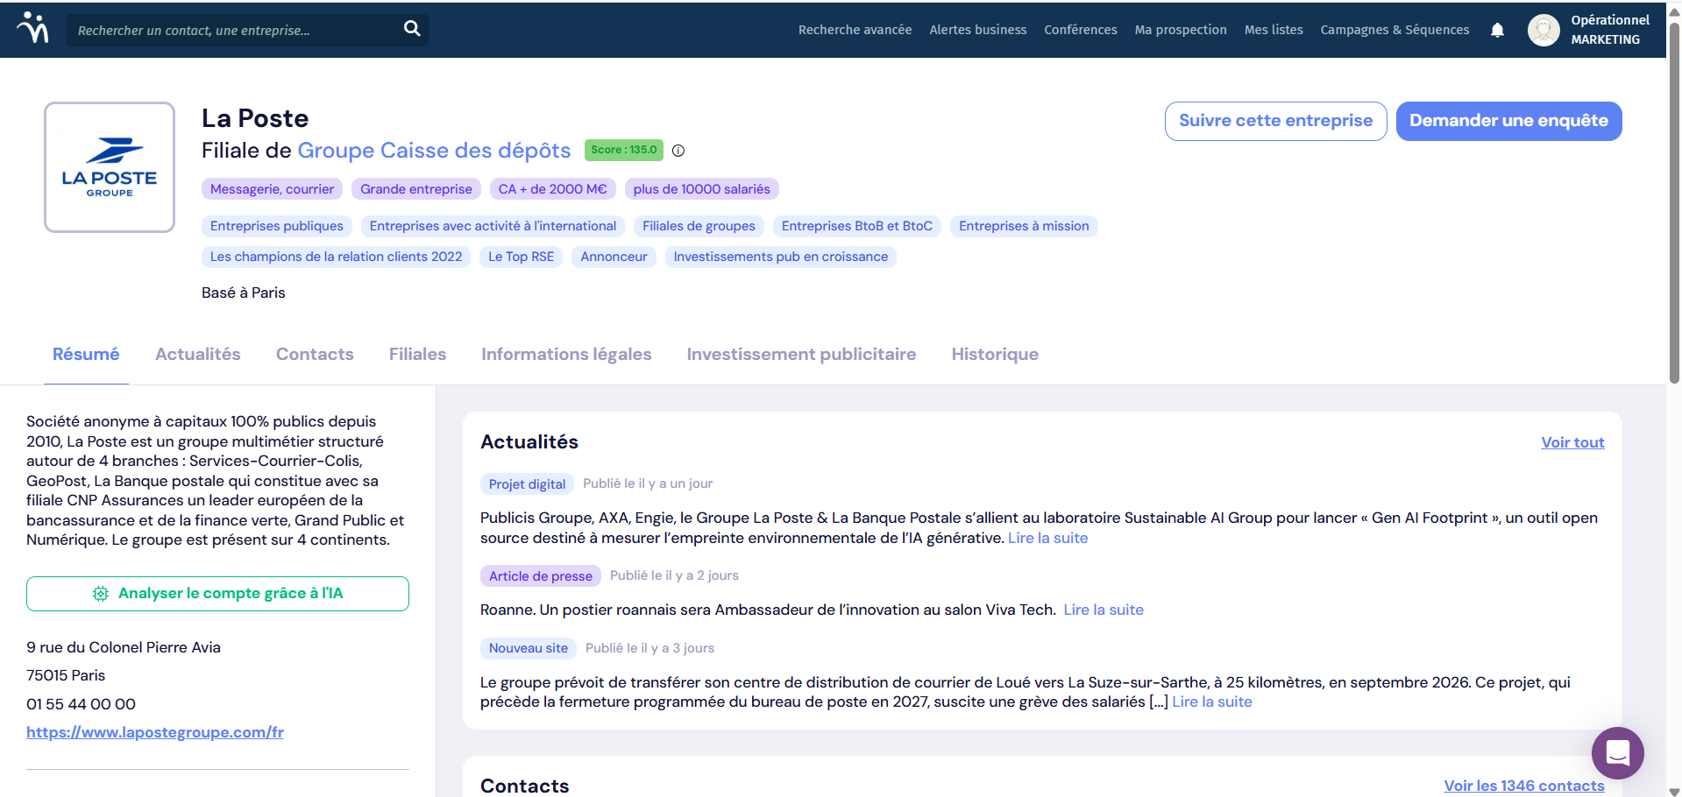The image size is (1682, 797).
Task: Open the lapostegroupe.com website link
Action: click(x=155, y=732)
